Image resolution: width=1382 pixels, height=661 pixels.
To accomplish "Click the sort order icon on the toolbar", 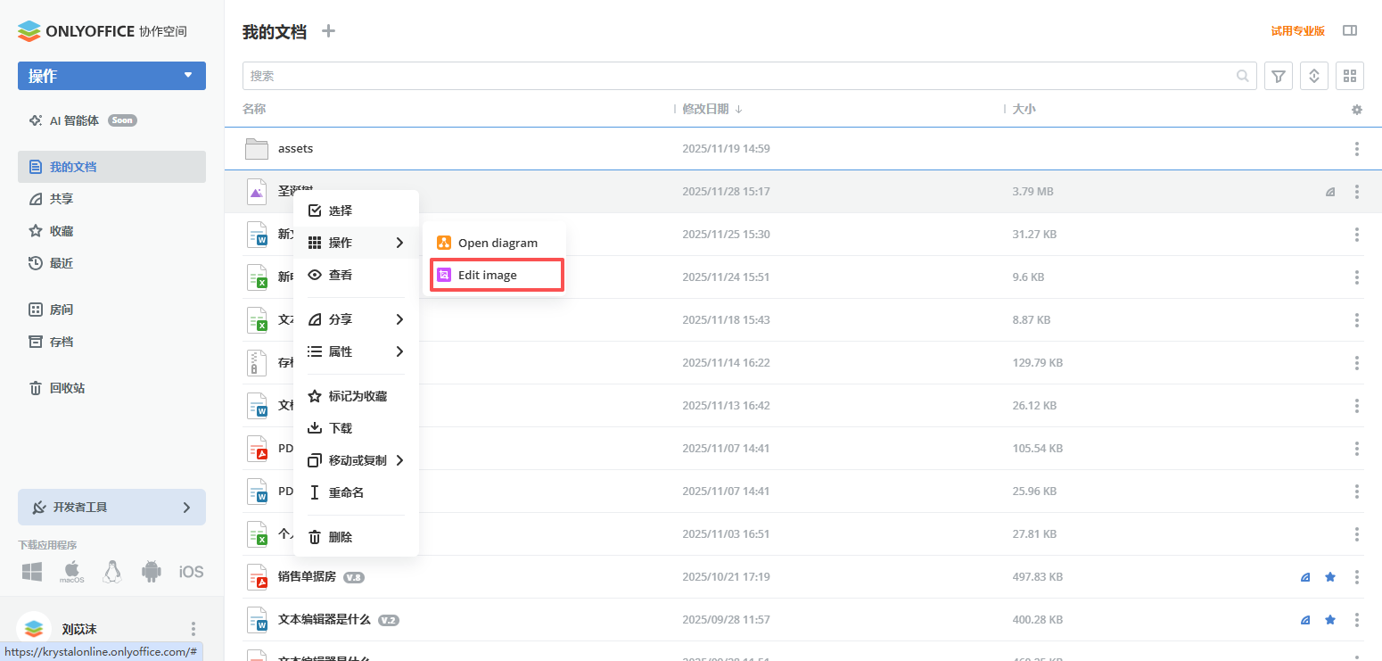I will click(1313, 76).
